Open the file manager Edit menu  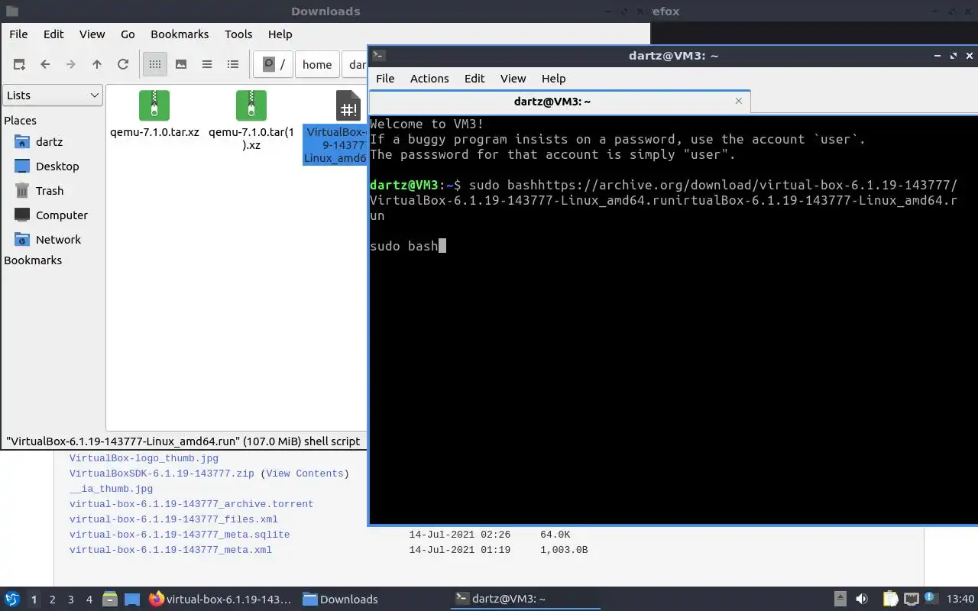53,34
